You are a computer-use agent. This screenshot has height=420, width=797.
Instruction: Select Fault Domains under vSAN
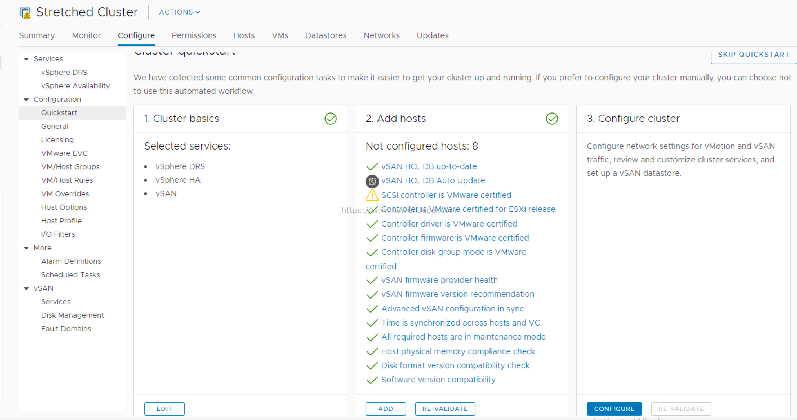[x=66, y=329]
